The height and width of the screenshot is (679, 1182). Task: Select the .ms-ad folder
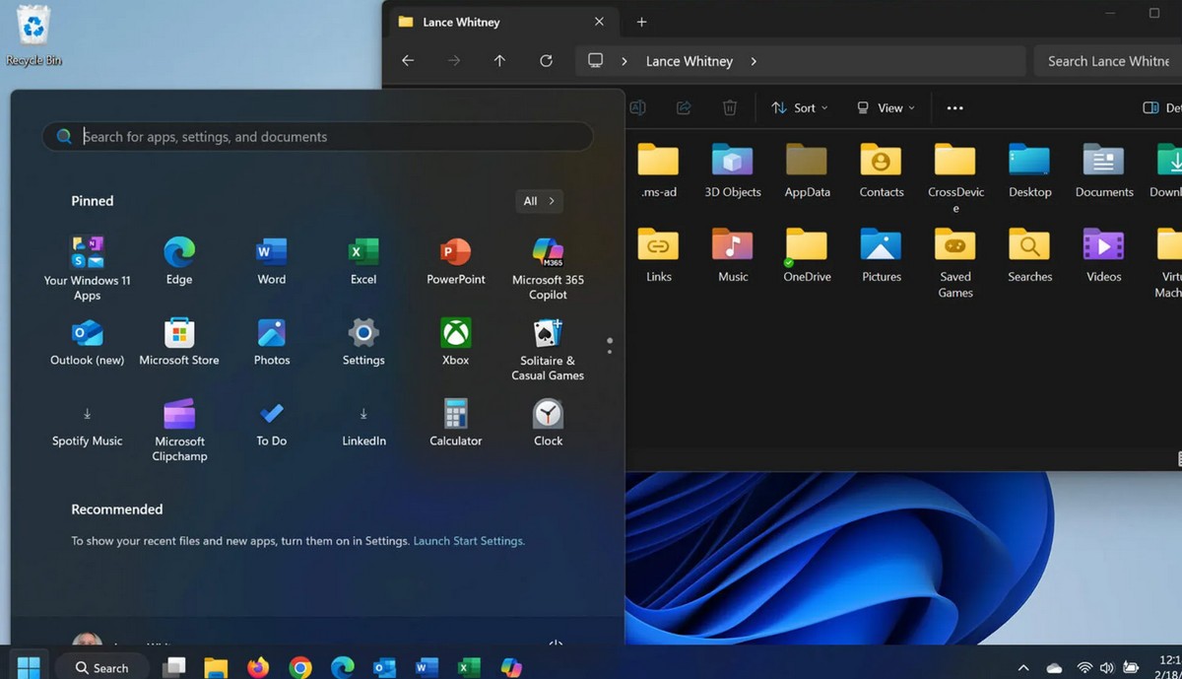658,170
